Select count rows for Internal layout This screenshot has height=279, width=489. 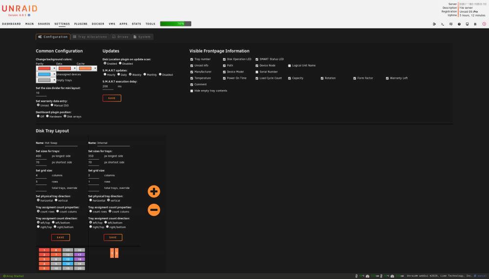(91, 211)
